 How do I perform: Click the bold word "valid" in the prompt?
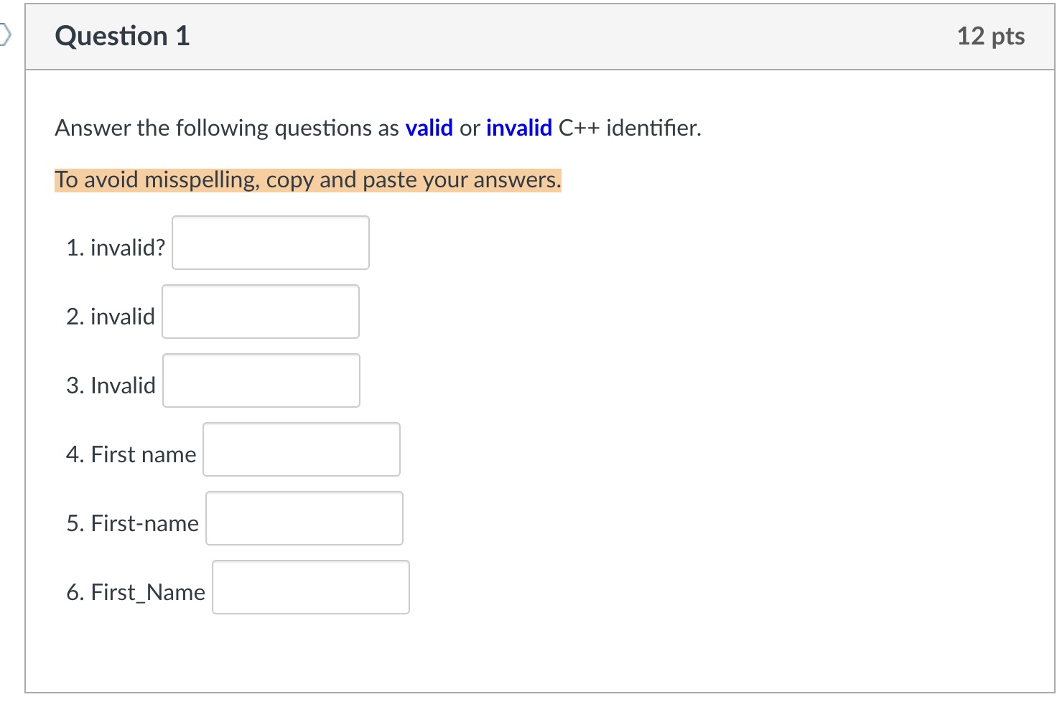click(x=429, y=128)
